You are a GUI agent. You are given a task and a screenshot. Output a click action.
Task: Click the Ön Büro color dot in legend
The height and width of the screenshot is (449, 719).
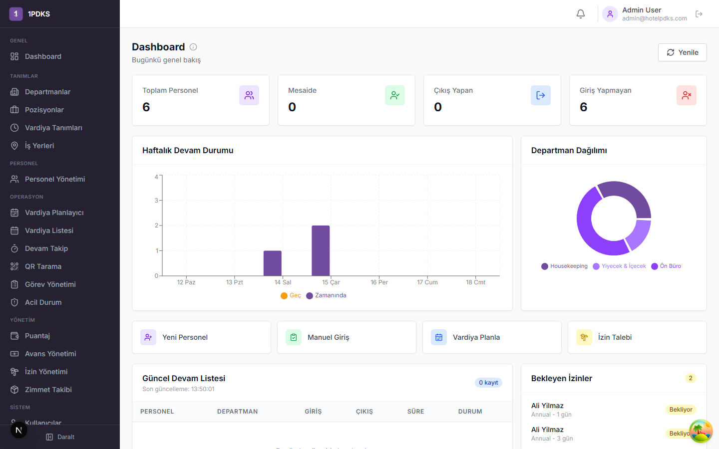[655, 266]
